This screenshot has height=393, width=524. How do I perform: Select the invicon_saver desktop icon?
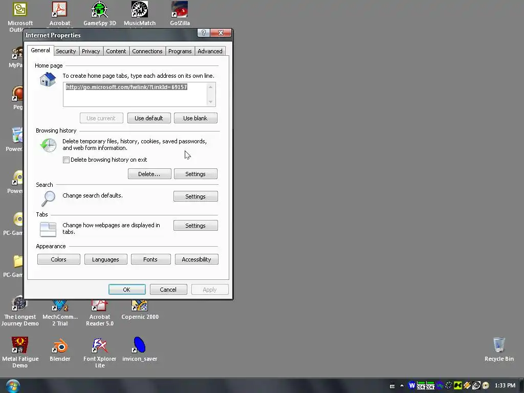click(140, 350)
